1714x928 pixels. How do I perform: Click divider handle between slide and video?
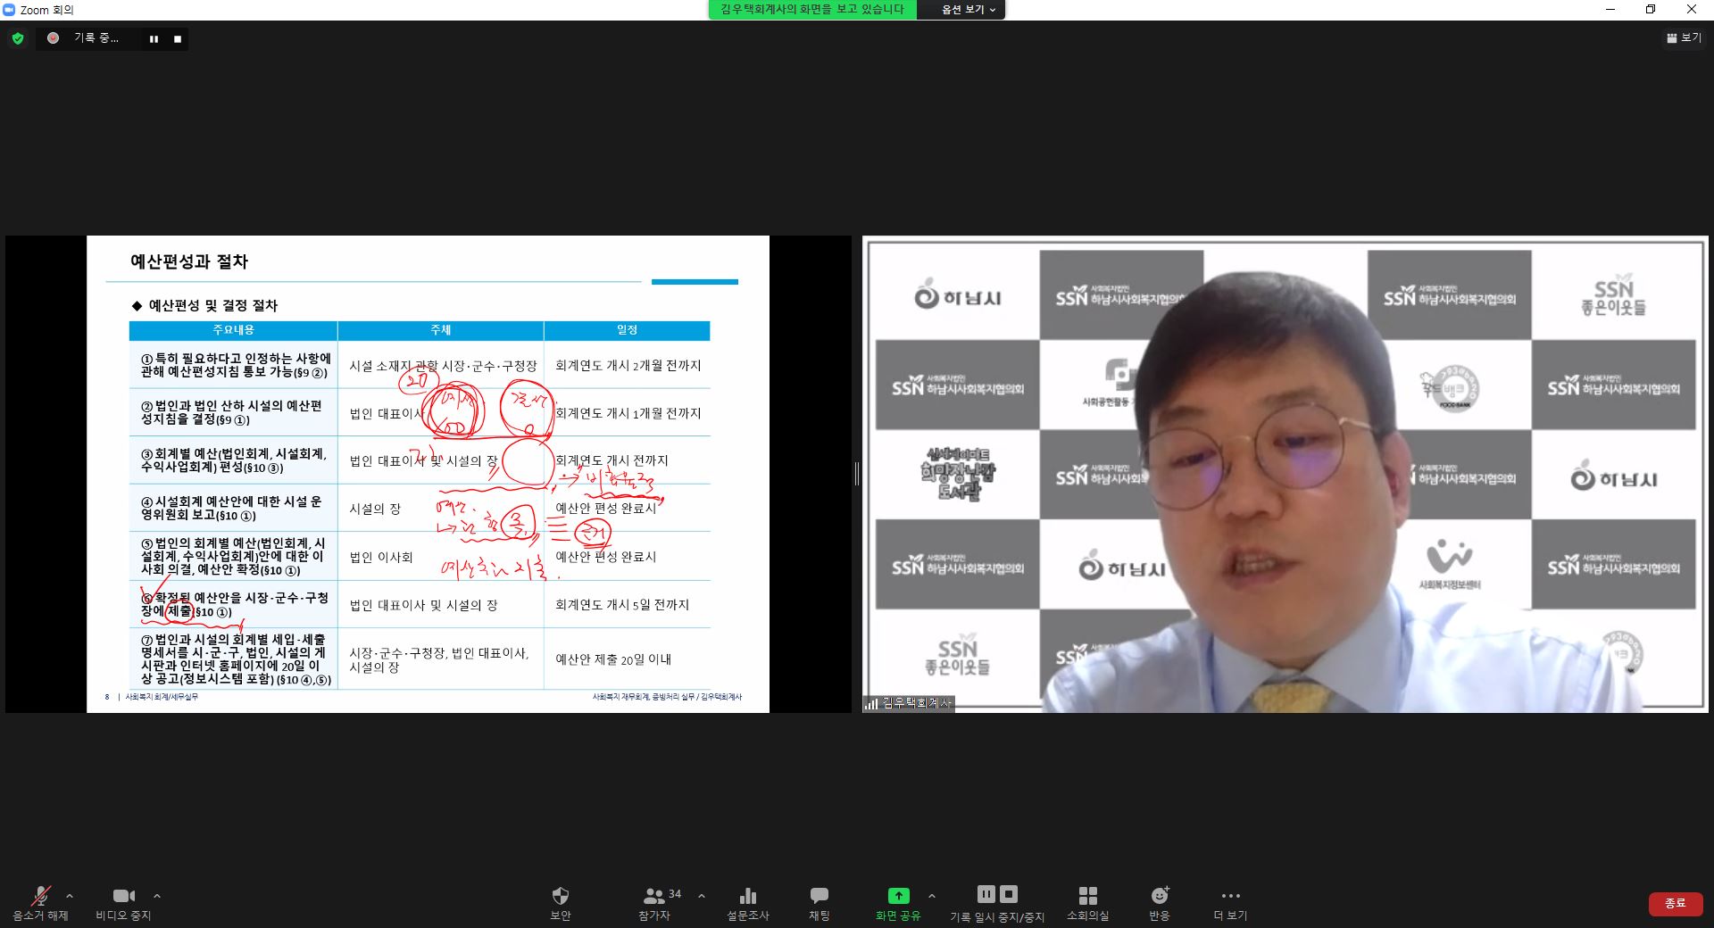tap(857, 474)
